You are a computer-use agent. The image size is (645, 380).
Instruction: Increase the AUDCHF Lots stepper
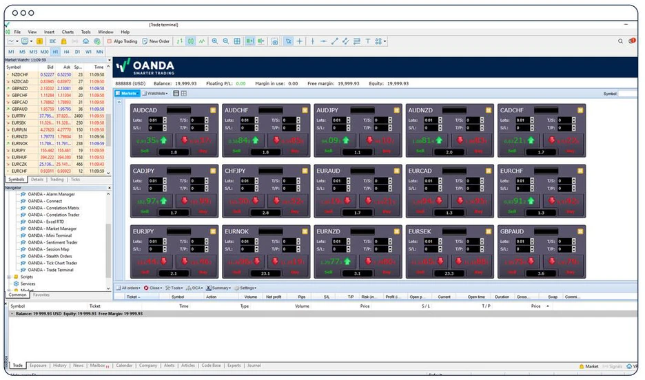(x=256, y=118)
